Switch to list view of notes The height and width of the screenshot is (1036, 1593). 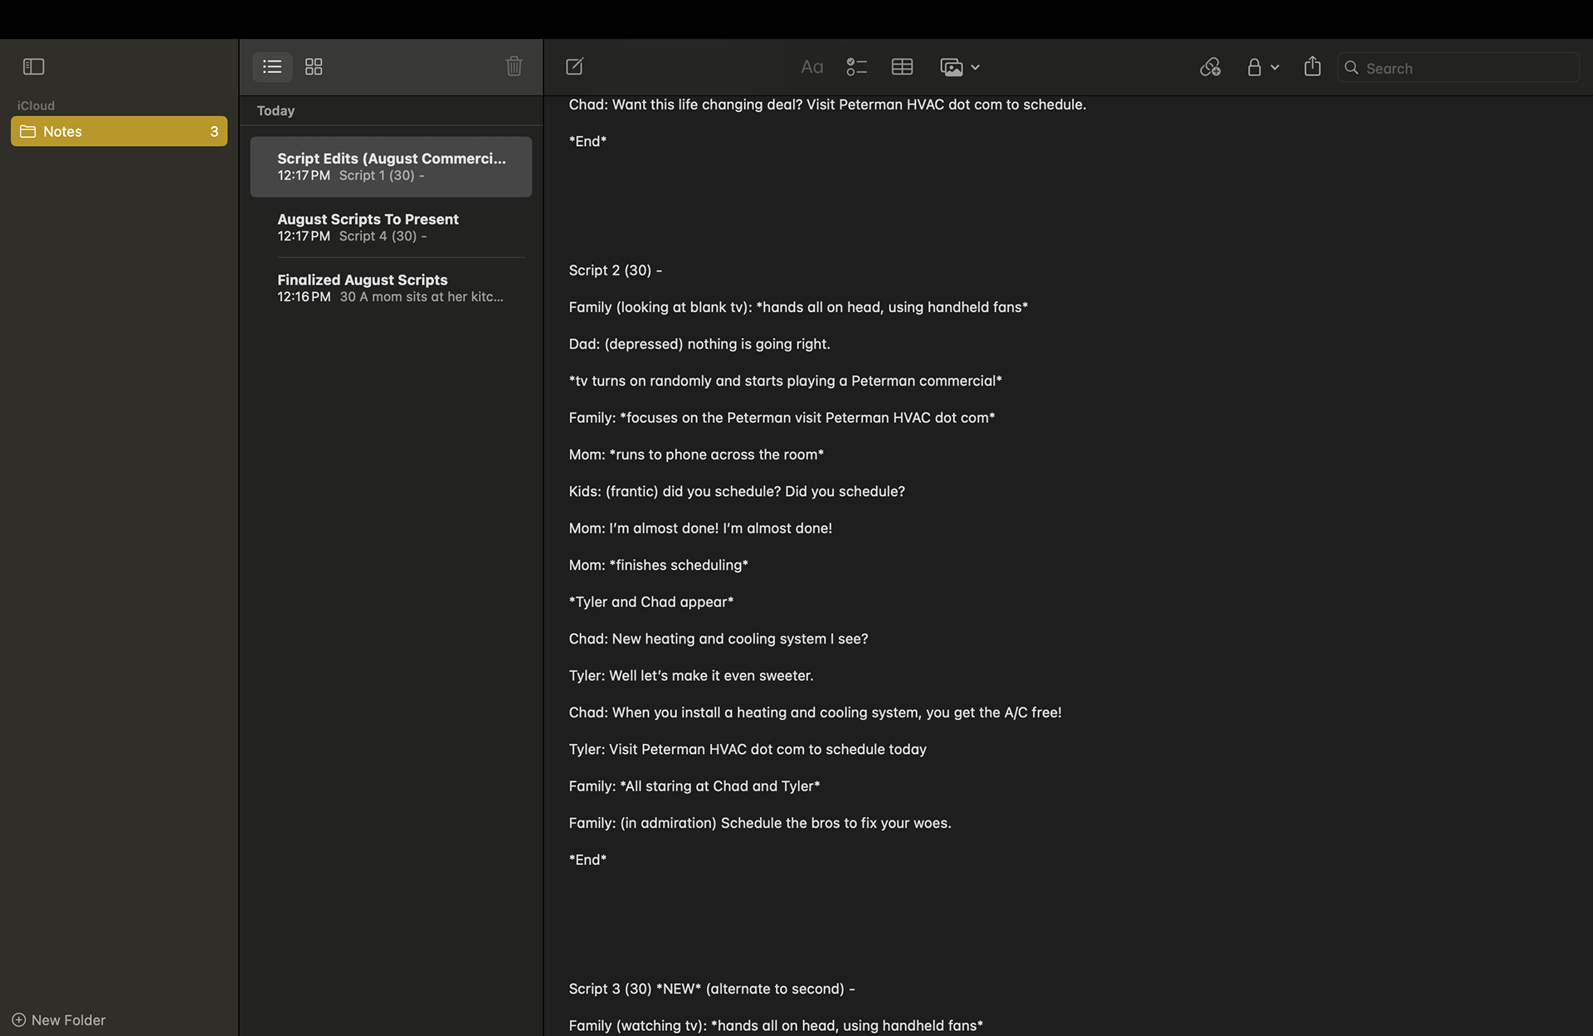272,66
